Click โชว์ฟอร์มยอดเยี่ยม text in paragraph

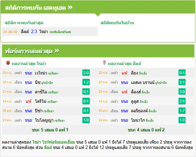(58, 142)
